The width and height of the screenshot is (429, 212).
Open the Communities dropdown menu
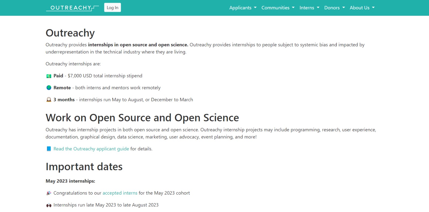point(278,8)
